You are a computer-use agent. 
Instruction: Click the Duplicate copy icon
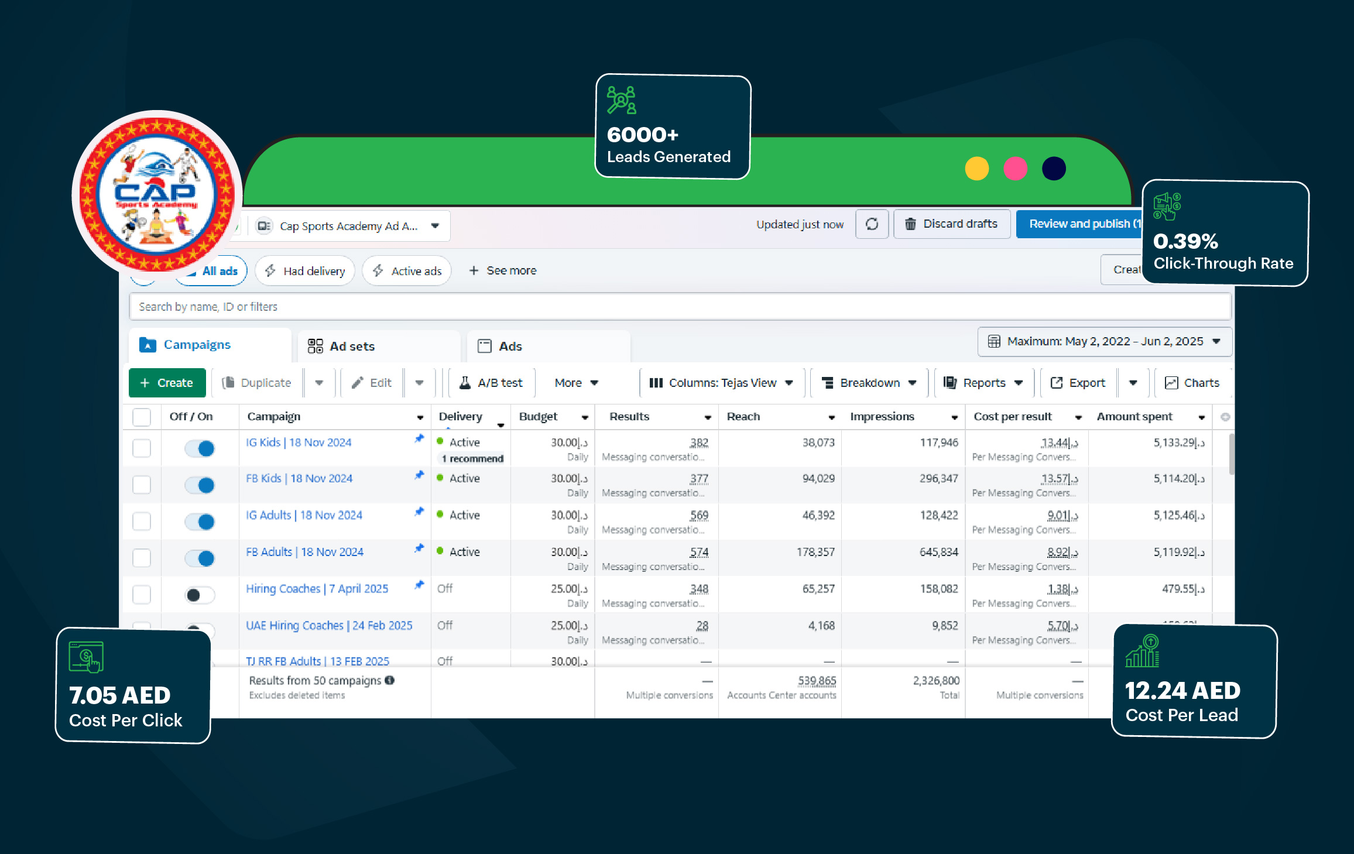228,383
